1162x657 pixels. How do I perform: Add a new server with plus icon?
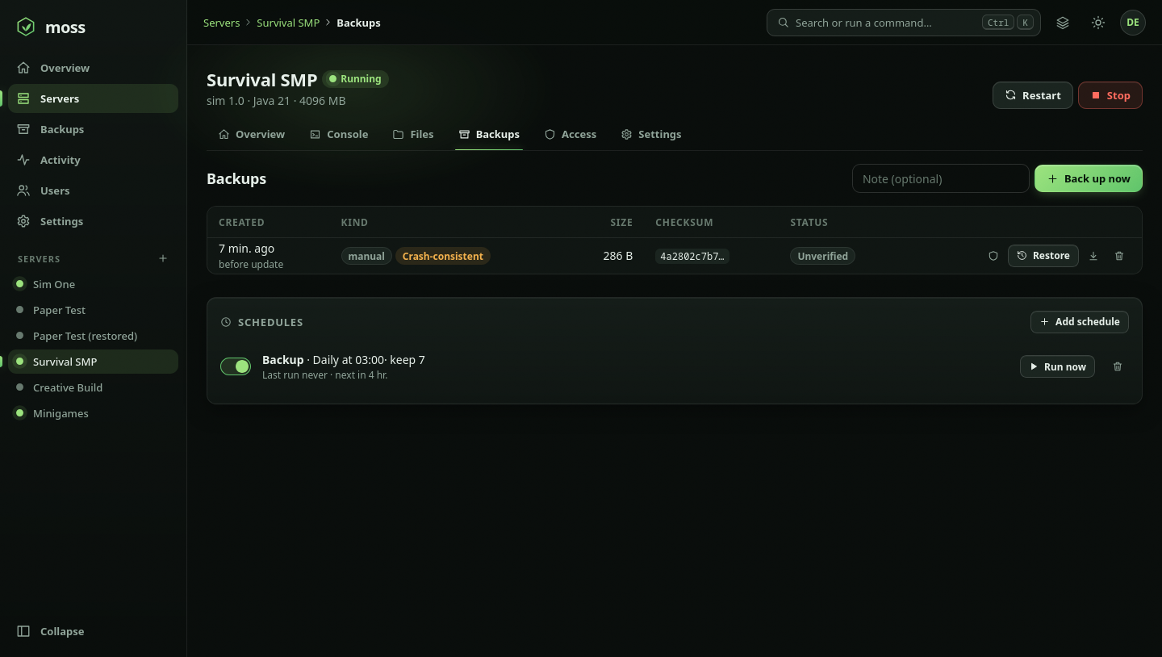point(163,258)
